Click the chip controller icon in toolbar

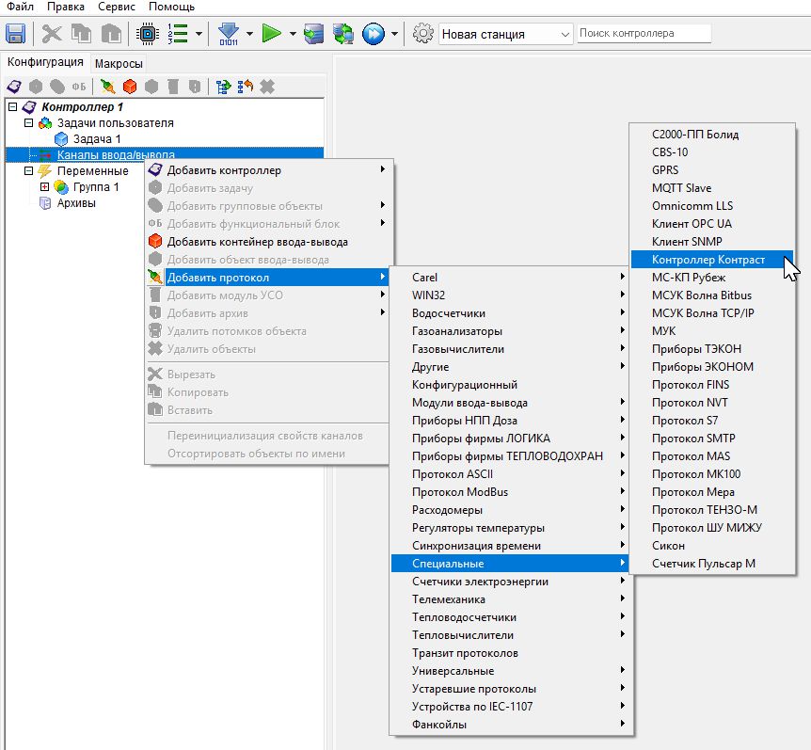pos(147,34)
